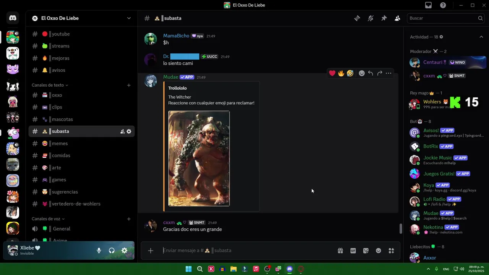This screenshot has width=489, height=275.
Task: Select Wohlers in the member list
Action: (x=447, y=104)
